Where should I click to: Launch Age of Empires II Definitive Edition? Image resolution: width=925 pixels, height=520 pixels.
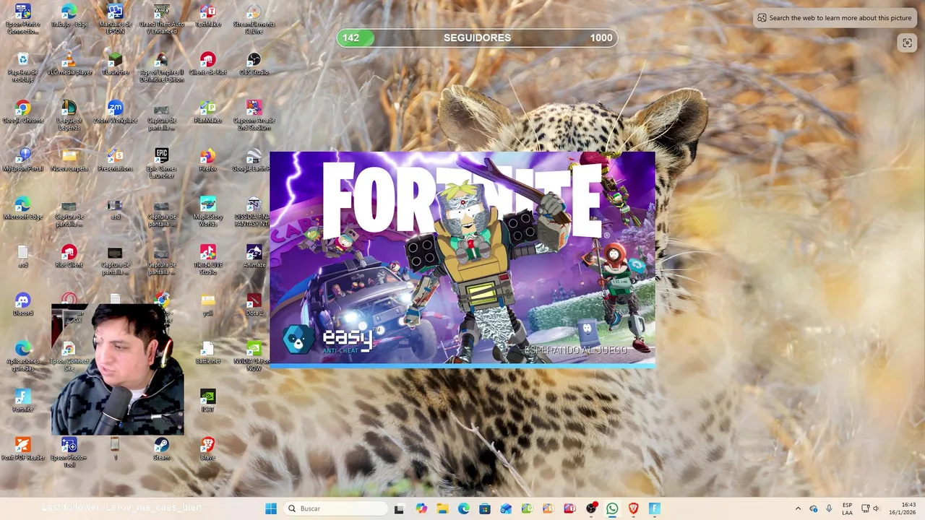point(162,66)
